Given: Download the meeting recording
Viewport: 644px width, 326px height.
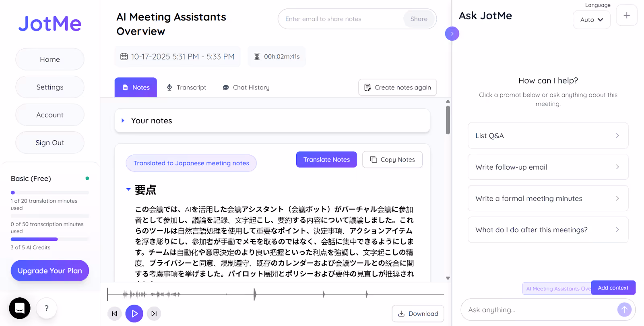Looking at the screenshot, I should pyautogui.click(x=418, y=314).
